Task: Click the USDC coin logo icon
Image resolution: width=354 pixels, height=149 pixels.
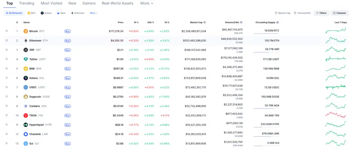Action: 26,87
